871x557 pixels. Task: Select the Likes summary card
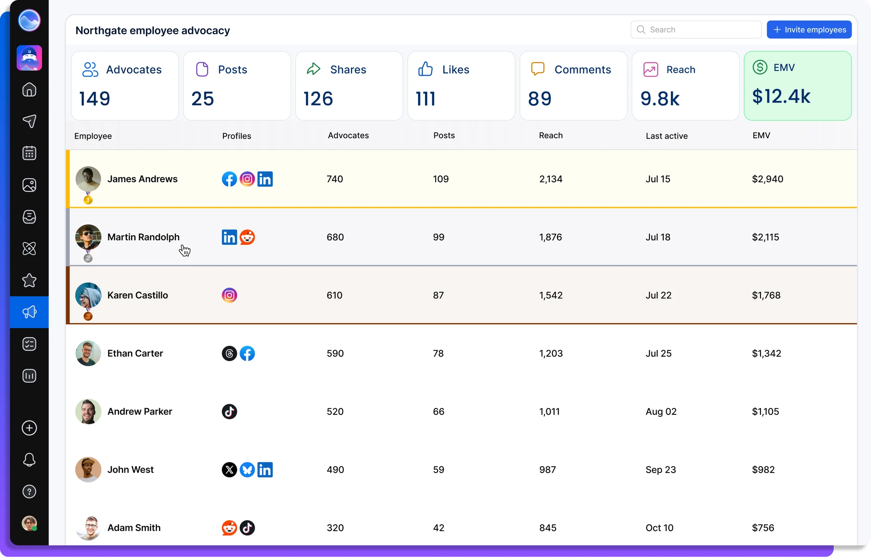point(461,86)
